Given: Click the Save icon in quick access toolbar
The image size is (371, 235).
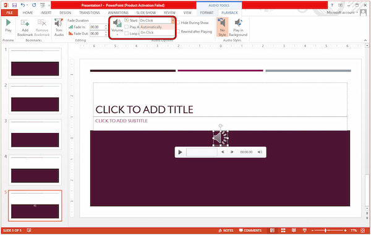Looking at the screenshot, I should tap(14, 5).
